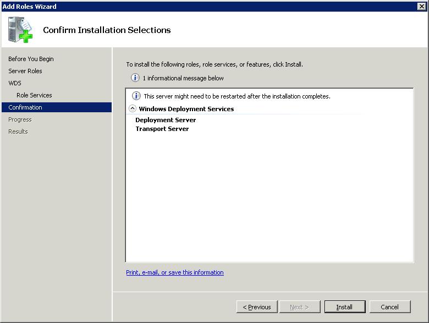Click the disabled Next button
Screen dimensions: 429x323
[300, 307]
